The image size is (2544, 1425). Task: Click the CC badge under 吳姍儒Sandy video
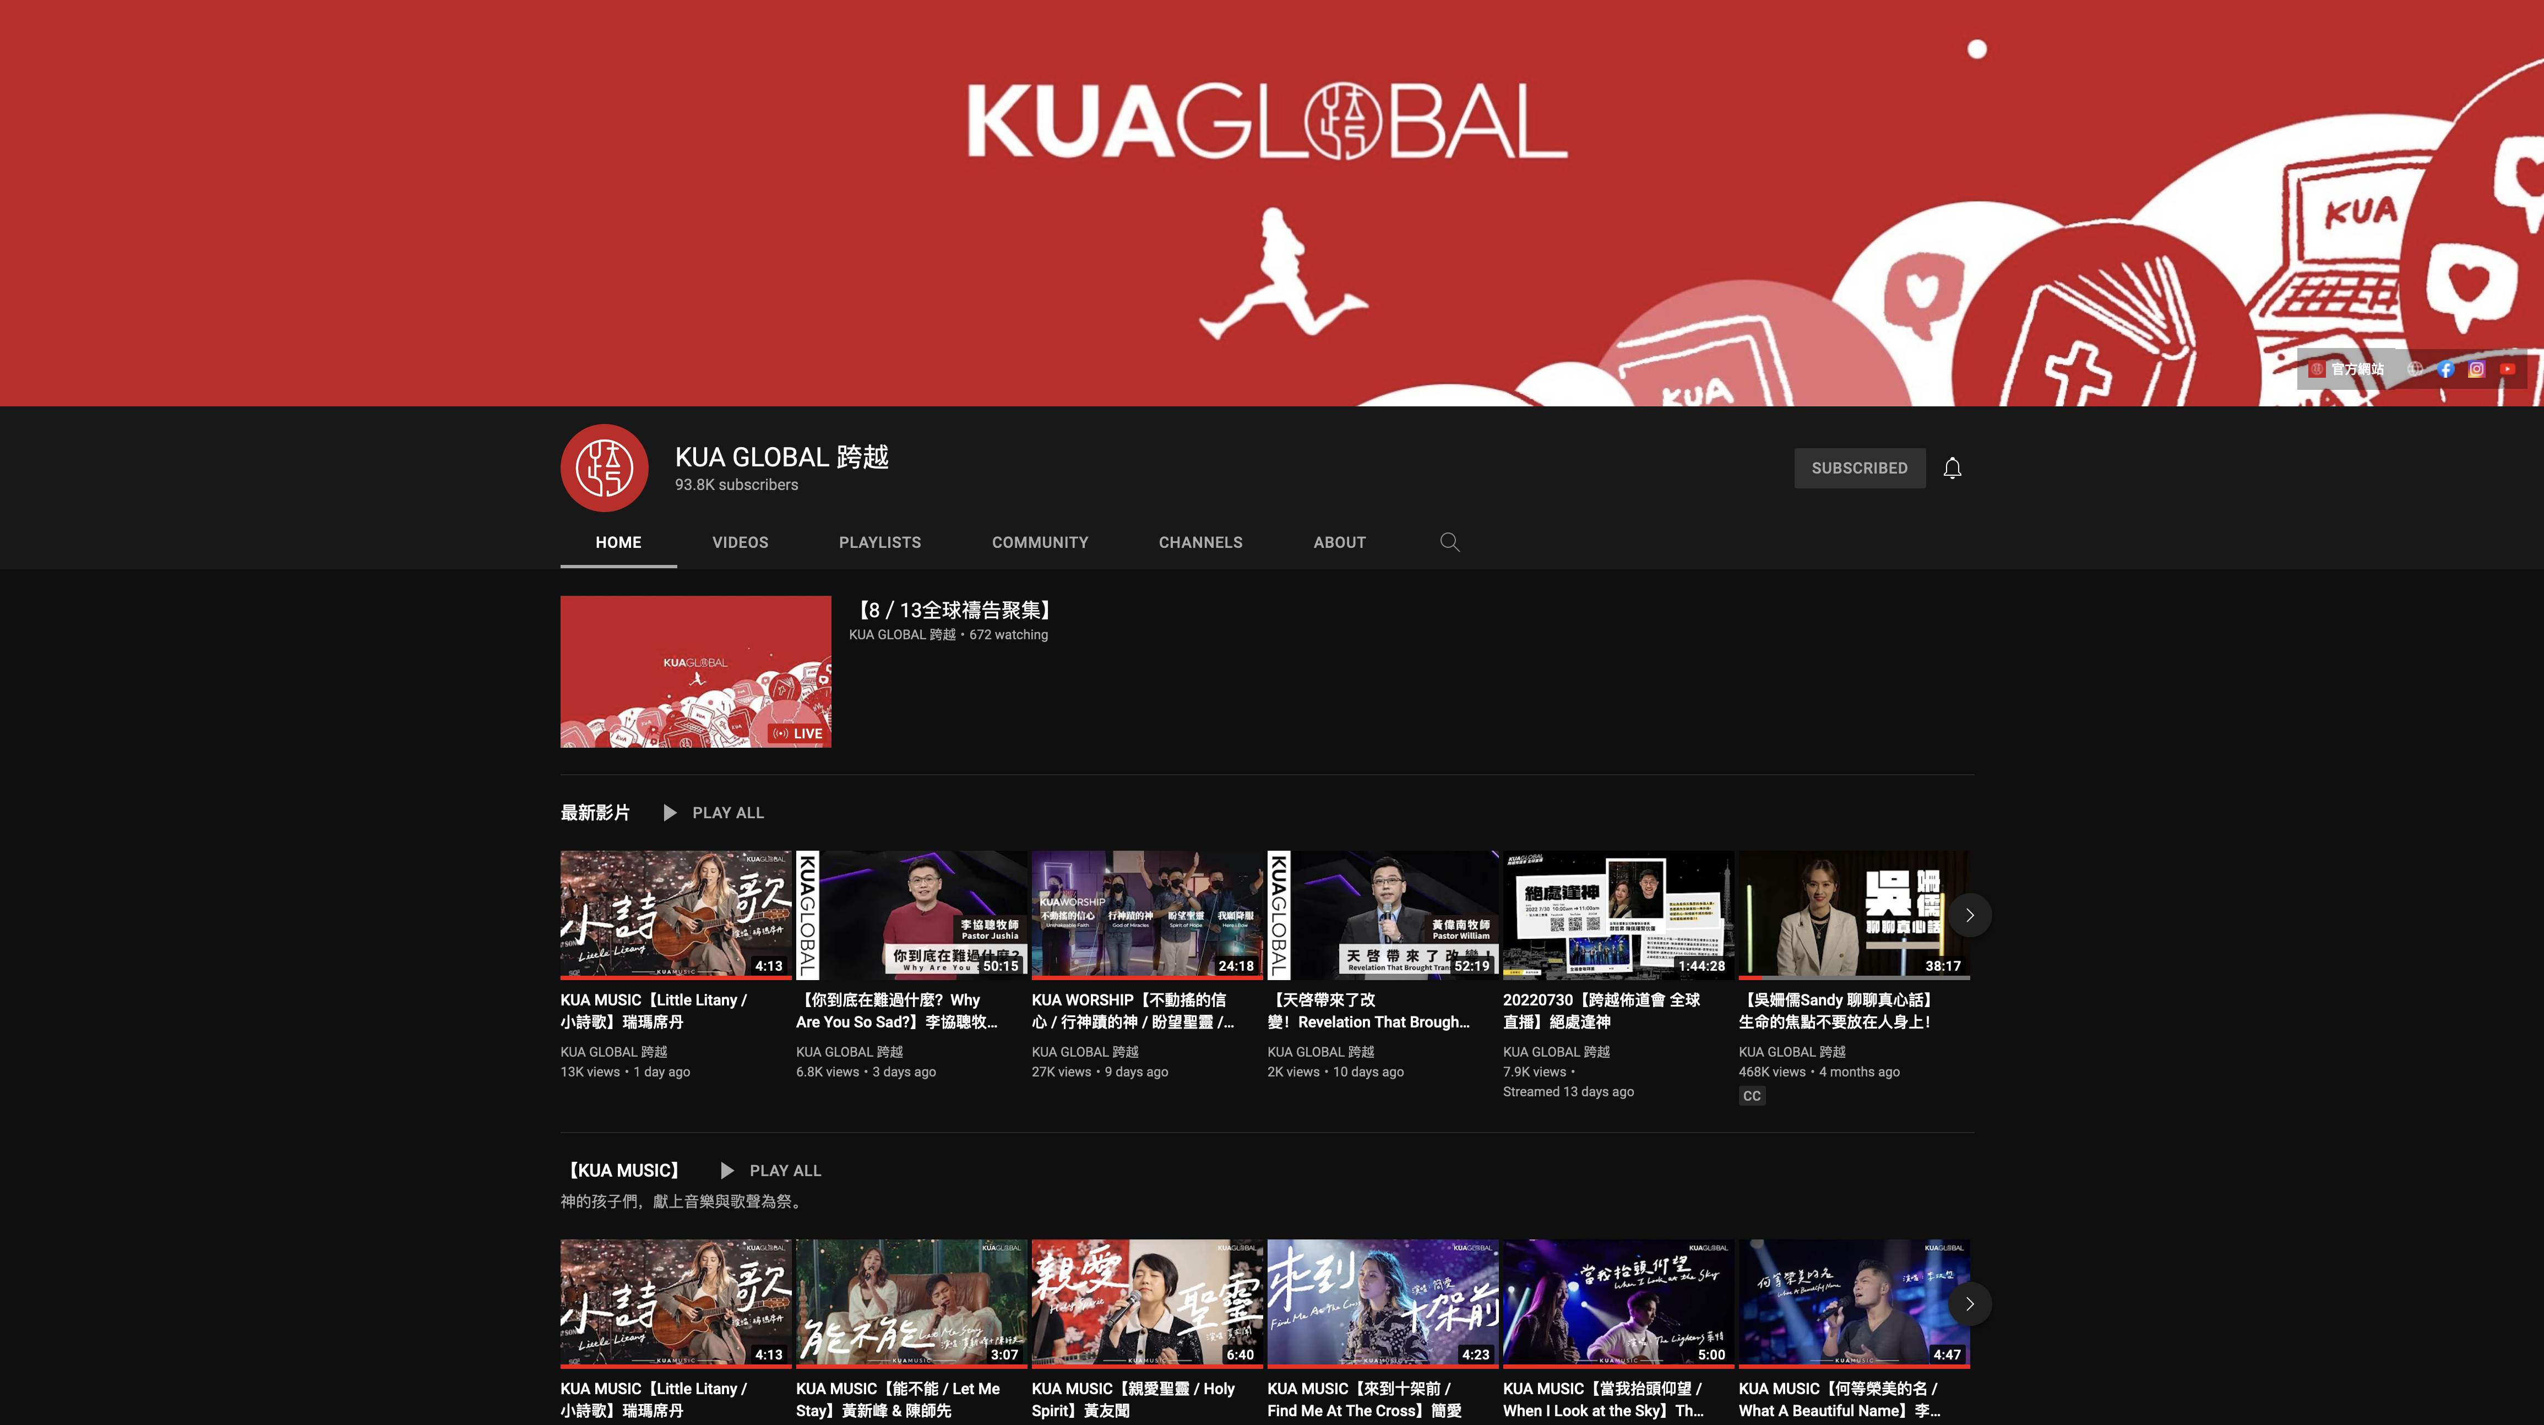tap(1752, 1096)
